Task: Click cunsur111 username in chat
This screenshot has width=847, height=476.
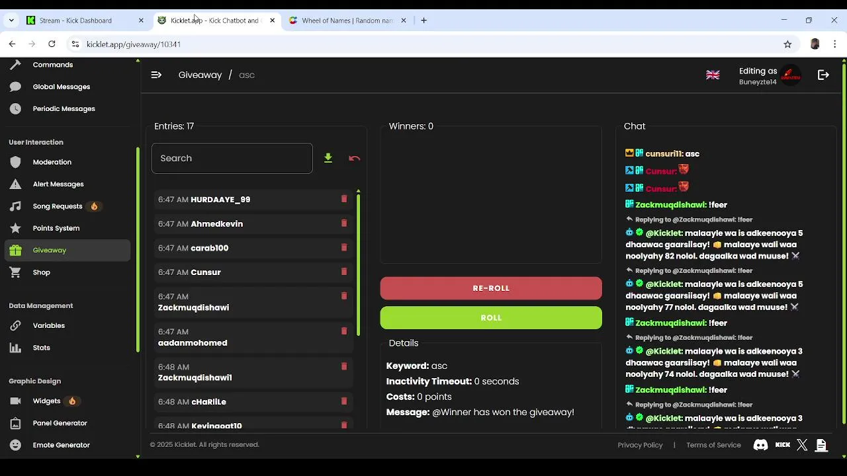Action: tap(664, 153)
